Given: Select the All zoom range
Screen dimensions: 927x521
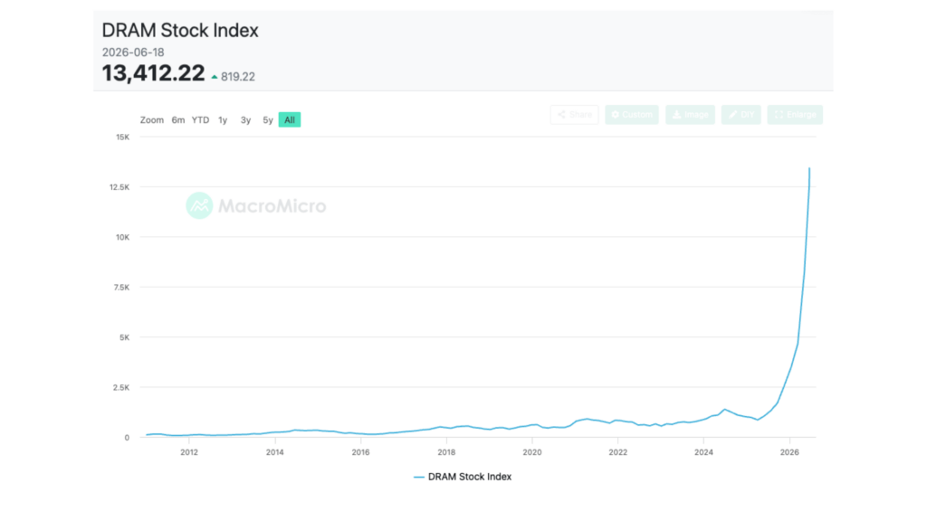Looking at the screenshot, I should click(290, 120).
